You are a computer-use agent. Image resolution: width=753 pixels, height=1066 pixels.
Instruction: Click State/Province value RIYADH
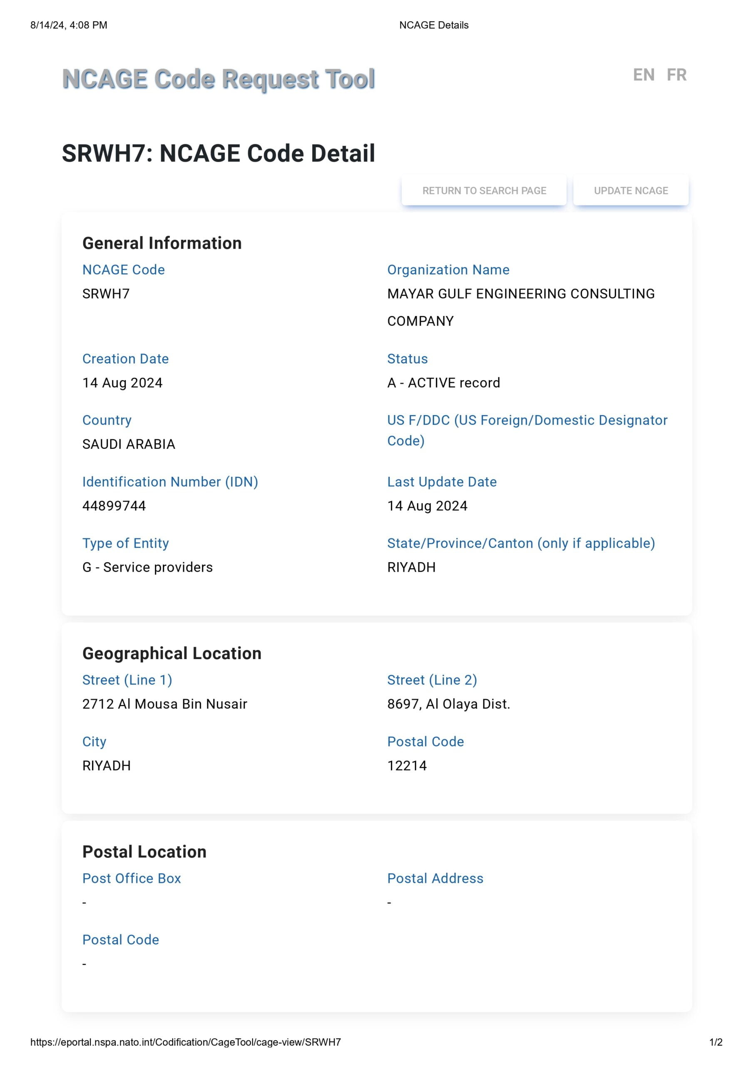coord(411,568)
